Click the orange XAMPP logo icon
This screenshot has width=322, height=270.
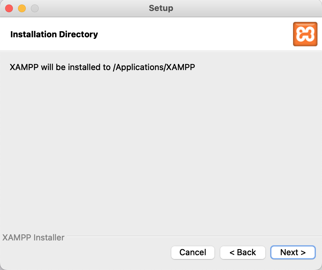pyautogui.click(x=305, y=34)
